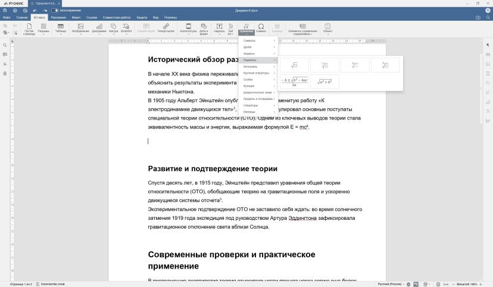Undo the last action
This screenshot has width=493, height=287.
[35, 10]
